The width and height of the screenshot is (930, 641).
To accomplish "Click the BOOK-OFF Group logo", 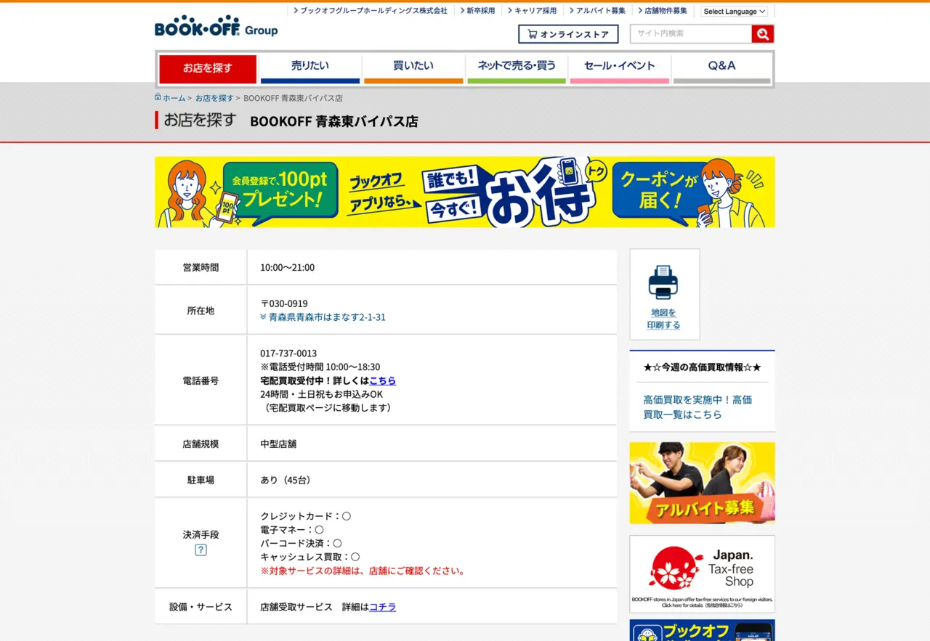I will click(x=216, y=26).
